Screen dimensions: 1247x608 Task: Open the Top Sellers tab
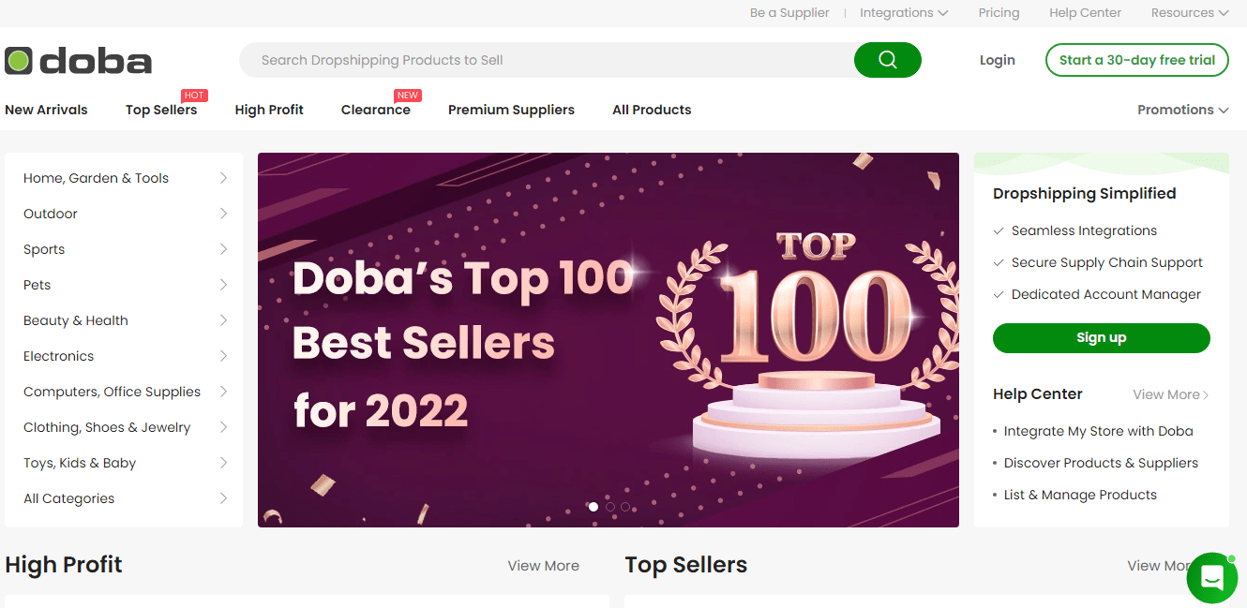(x=161, y=110)
